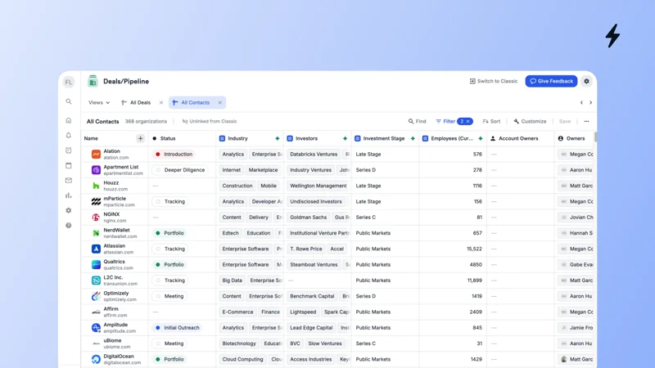
Task: Click the green sparkle on Investment Stage column
Action: click(413, 138)
